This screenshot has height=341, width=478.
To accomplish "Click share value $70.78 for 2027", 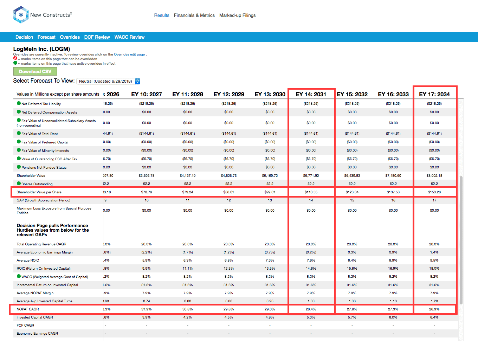I will (147, 192).
